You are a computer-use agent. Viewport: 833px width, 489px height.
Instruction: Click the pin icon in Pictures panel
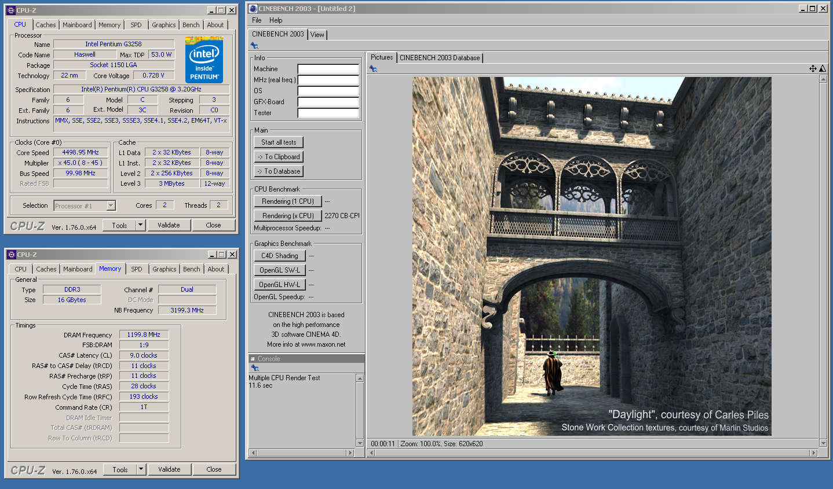coord(373,69)
